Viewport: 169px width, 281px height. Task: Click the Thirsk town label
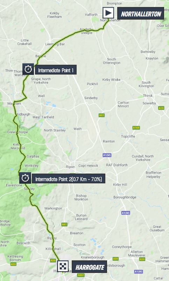pyautogui.click(x=148, y=96)
